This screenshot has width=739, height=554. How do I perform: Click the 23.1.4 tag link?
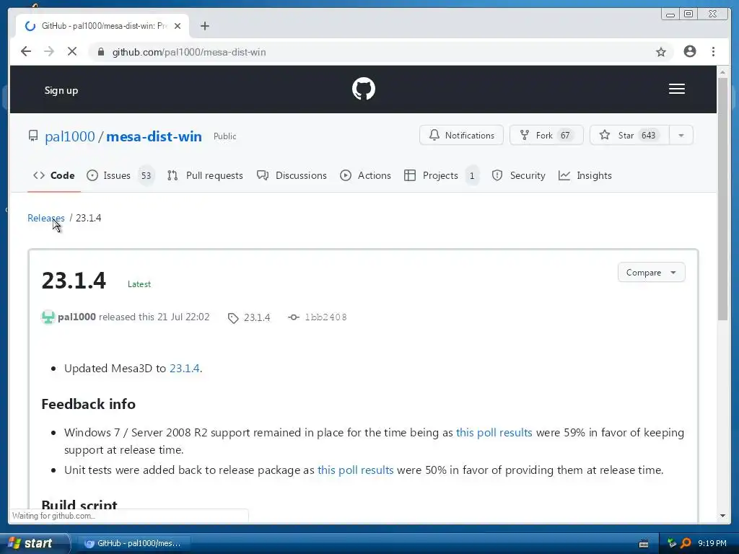tap(249, 317)
